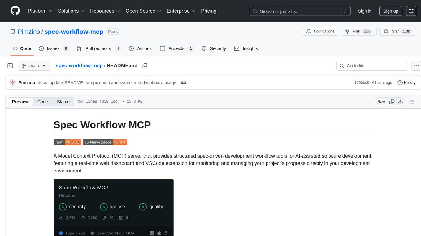This screenshot has height=236, width=421.
Task: Expand the Resources menu
Action: [105, 11]
